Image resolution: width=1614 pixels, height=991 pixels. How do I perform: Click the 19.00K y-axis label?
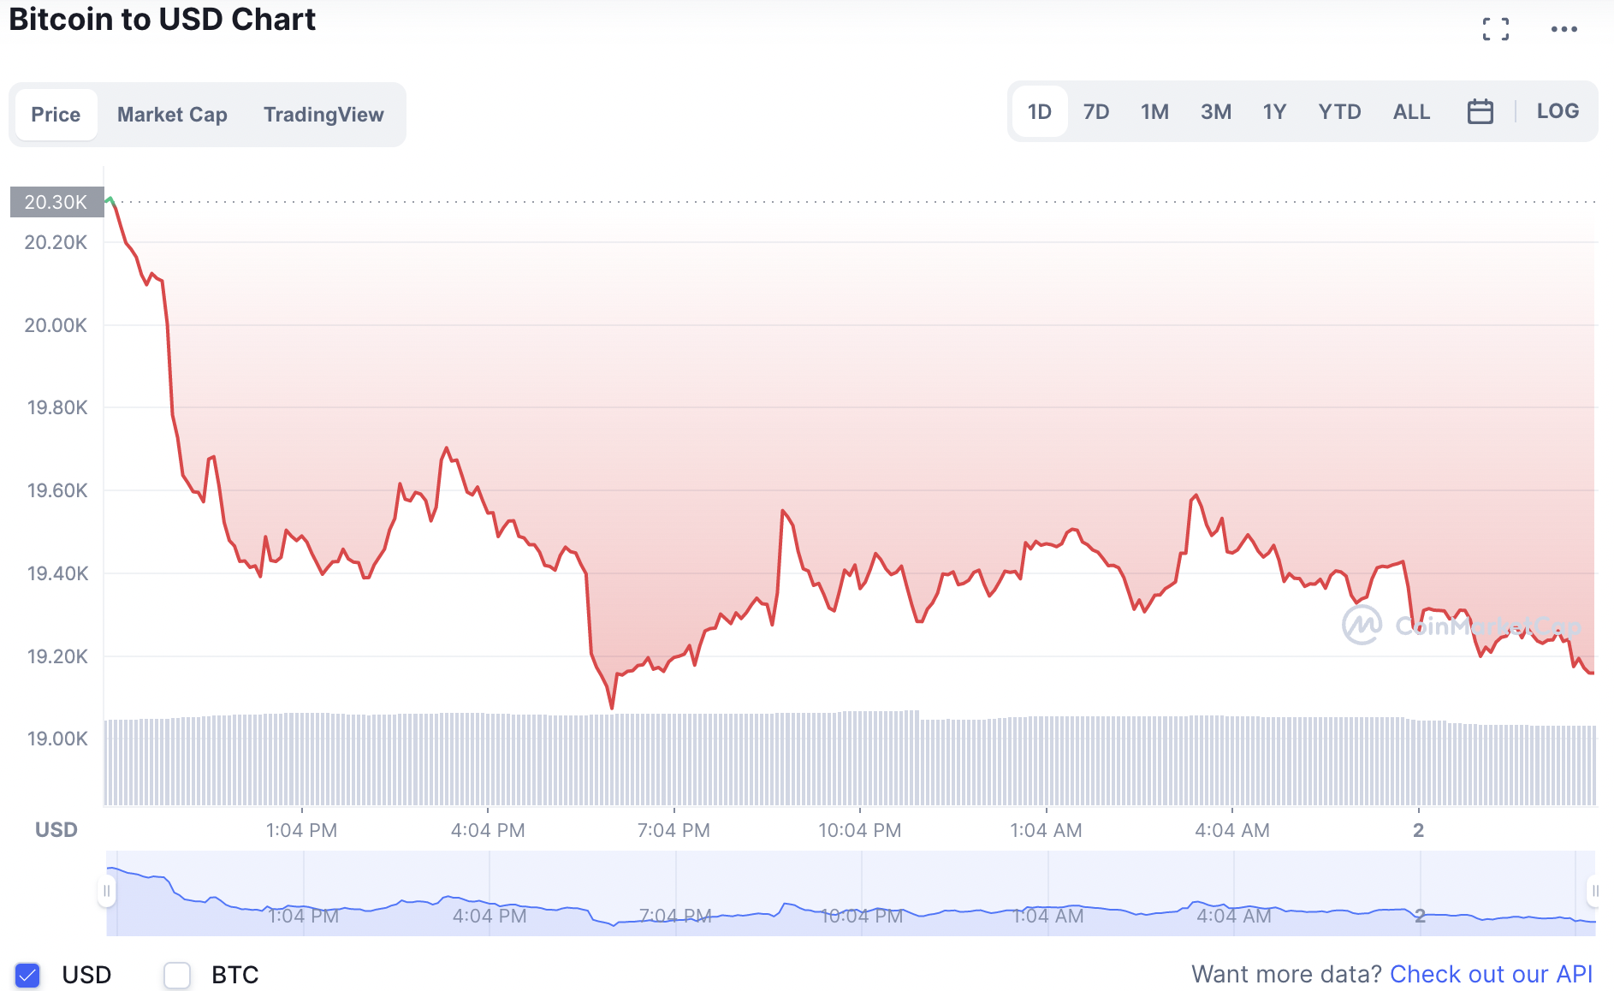point(56,739)
